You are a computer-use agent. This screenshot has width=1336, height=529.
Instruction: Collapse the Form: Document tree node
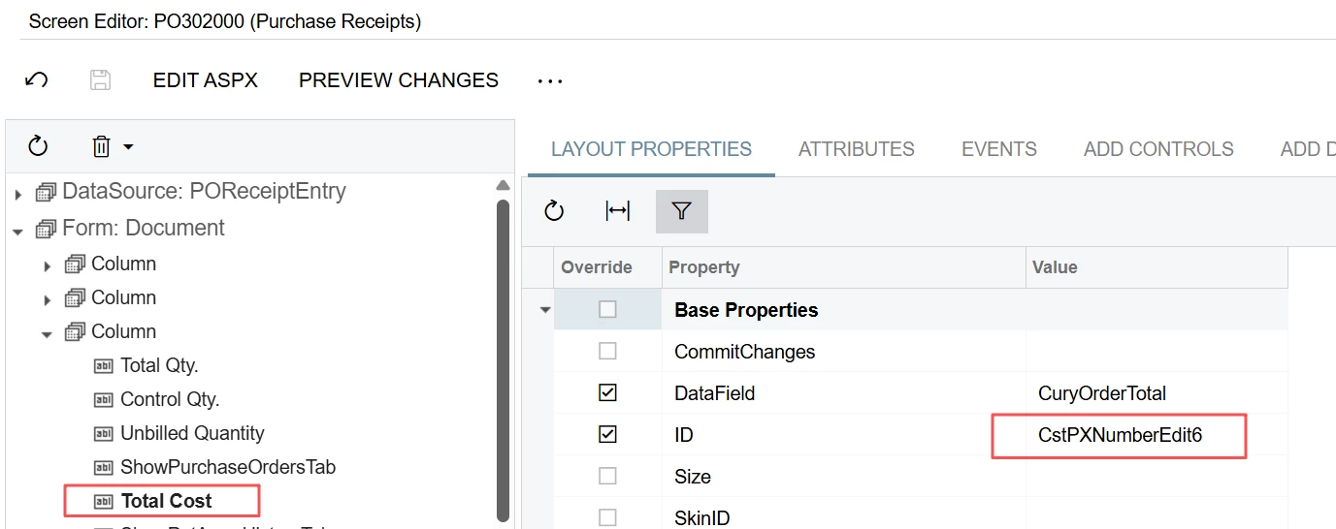click(x=17, y=231)
